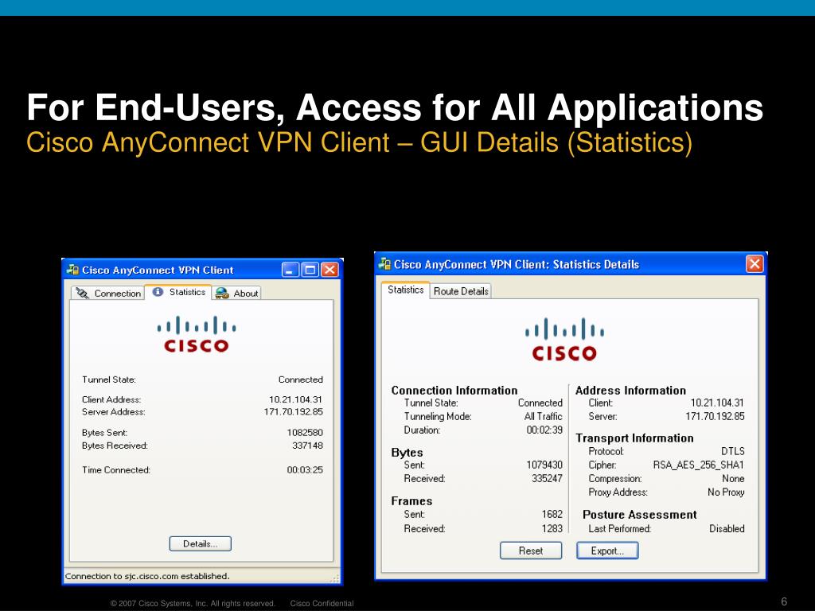Viewport: 815px width, 611px height.
Task: Click the slide title 'For End-Users, Access for All Applications'
Action: (x=395, y=107)
